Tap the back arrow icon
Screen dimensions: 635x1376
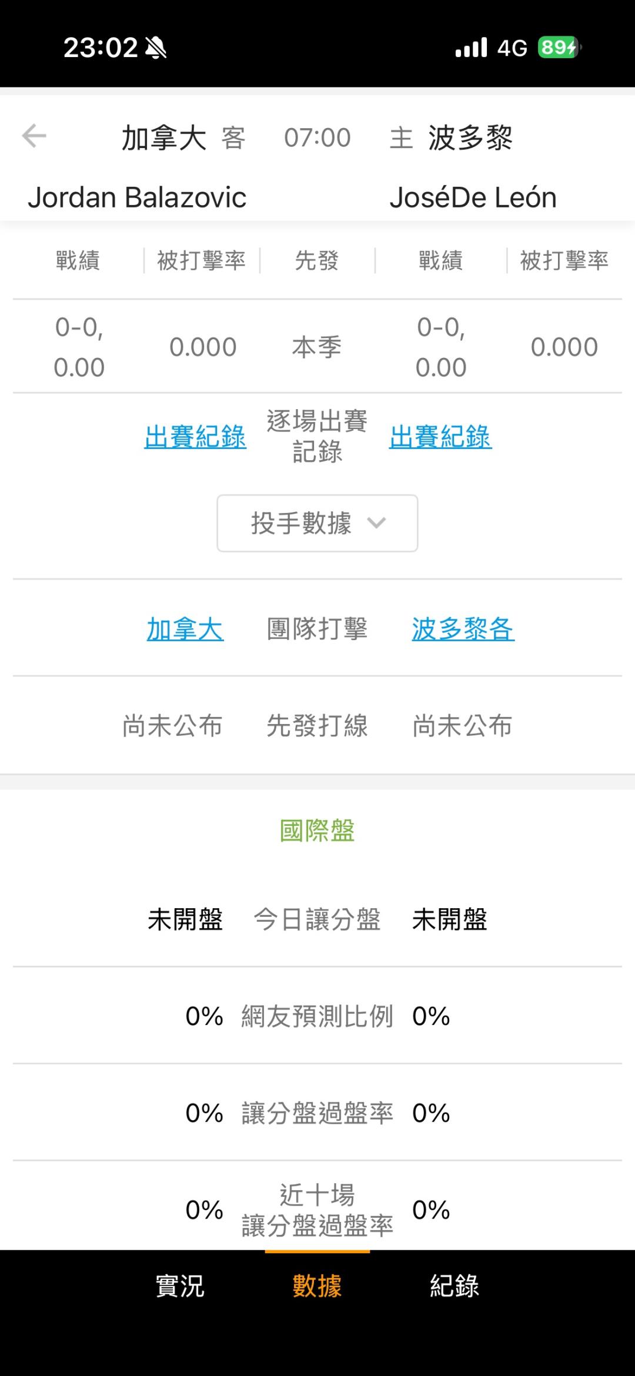click(34, 136)
